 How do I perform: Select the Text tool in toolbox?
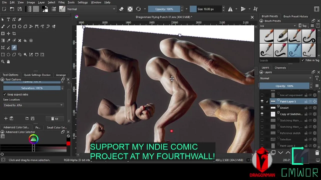click(x=8, y=19)
